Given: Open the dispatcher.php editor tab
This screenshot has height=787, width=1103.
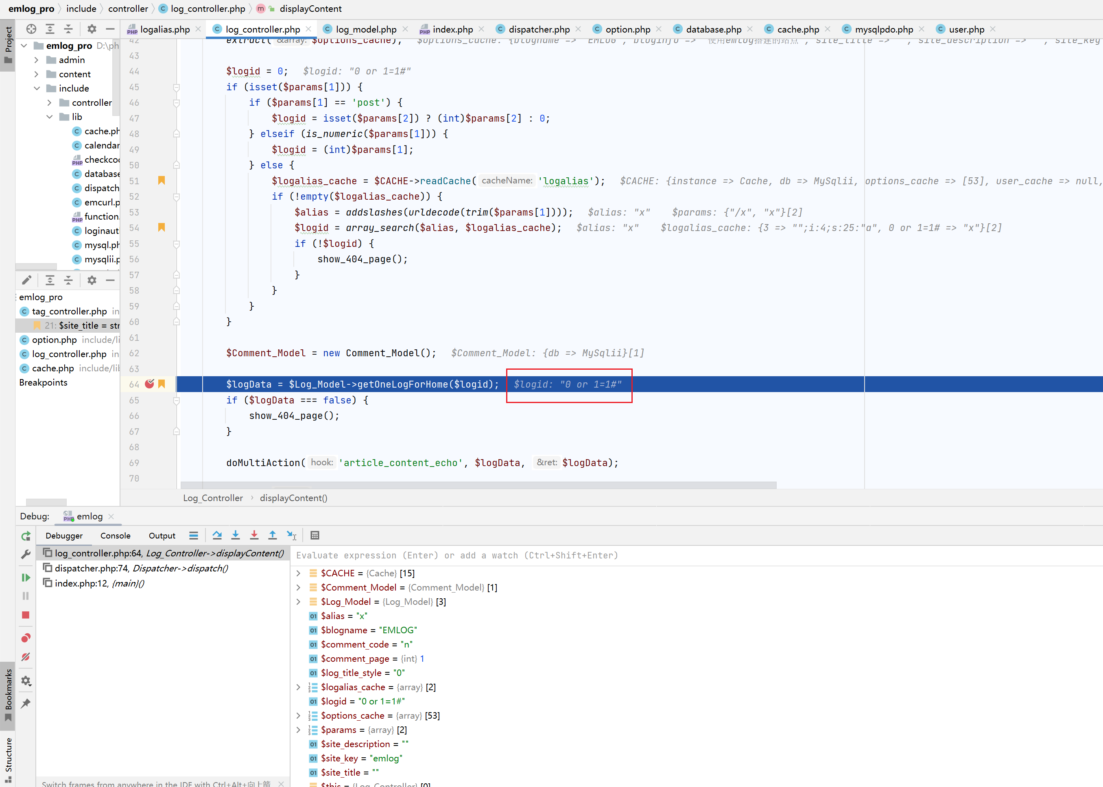Looking at the screenshot, I should 539,29.
